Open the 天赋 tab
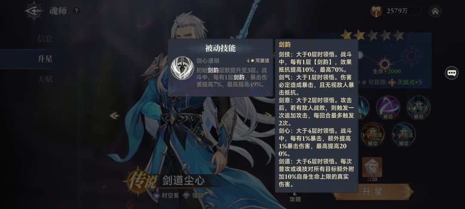The height and width of the screenshot is (209, 465). coord(45,79)
